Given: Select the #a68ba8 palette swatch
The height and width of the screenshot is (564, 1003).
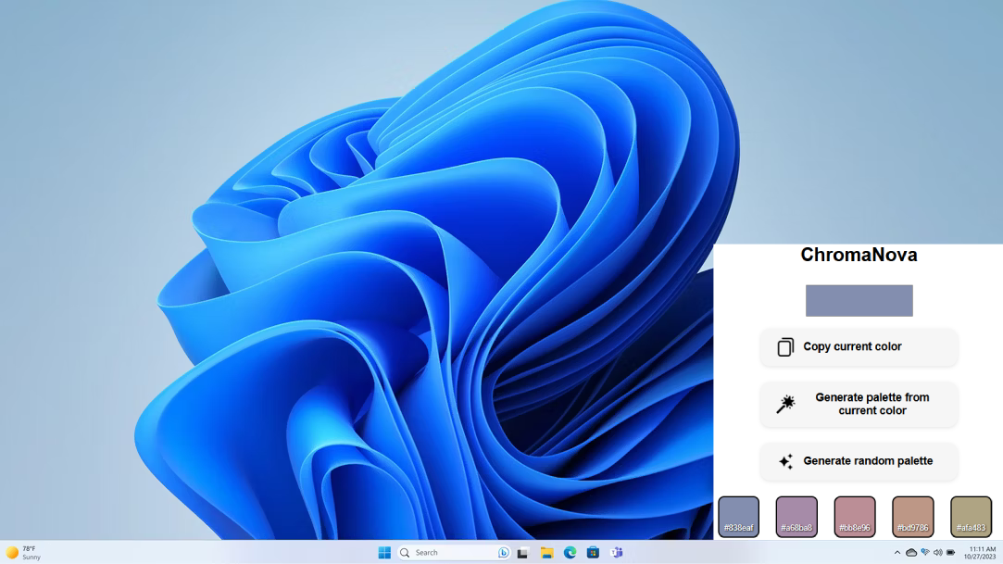Looking at the screenshot, I should [x=796, y=517].
